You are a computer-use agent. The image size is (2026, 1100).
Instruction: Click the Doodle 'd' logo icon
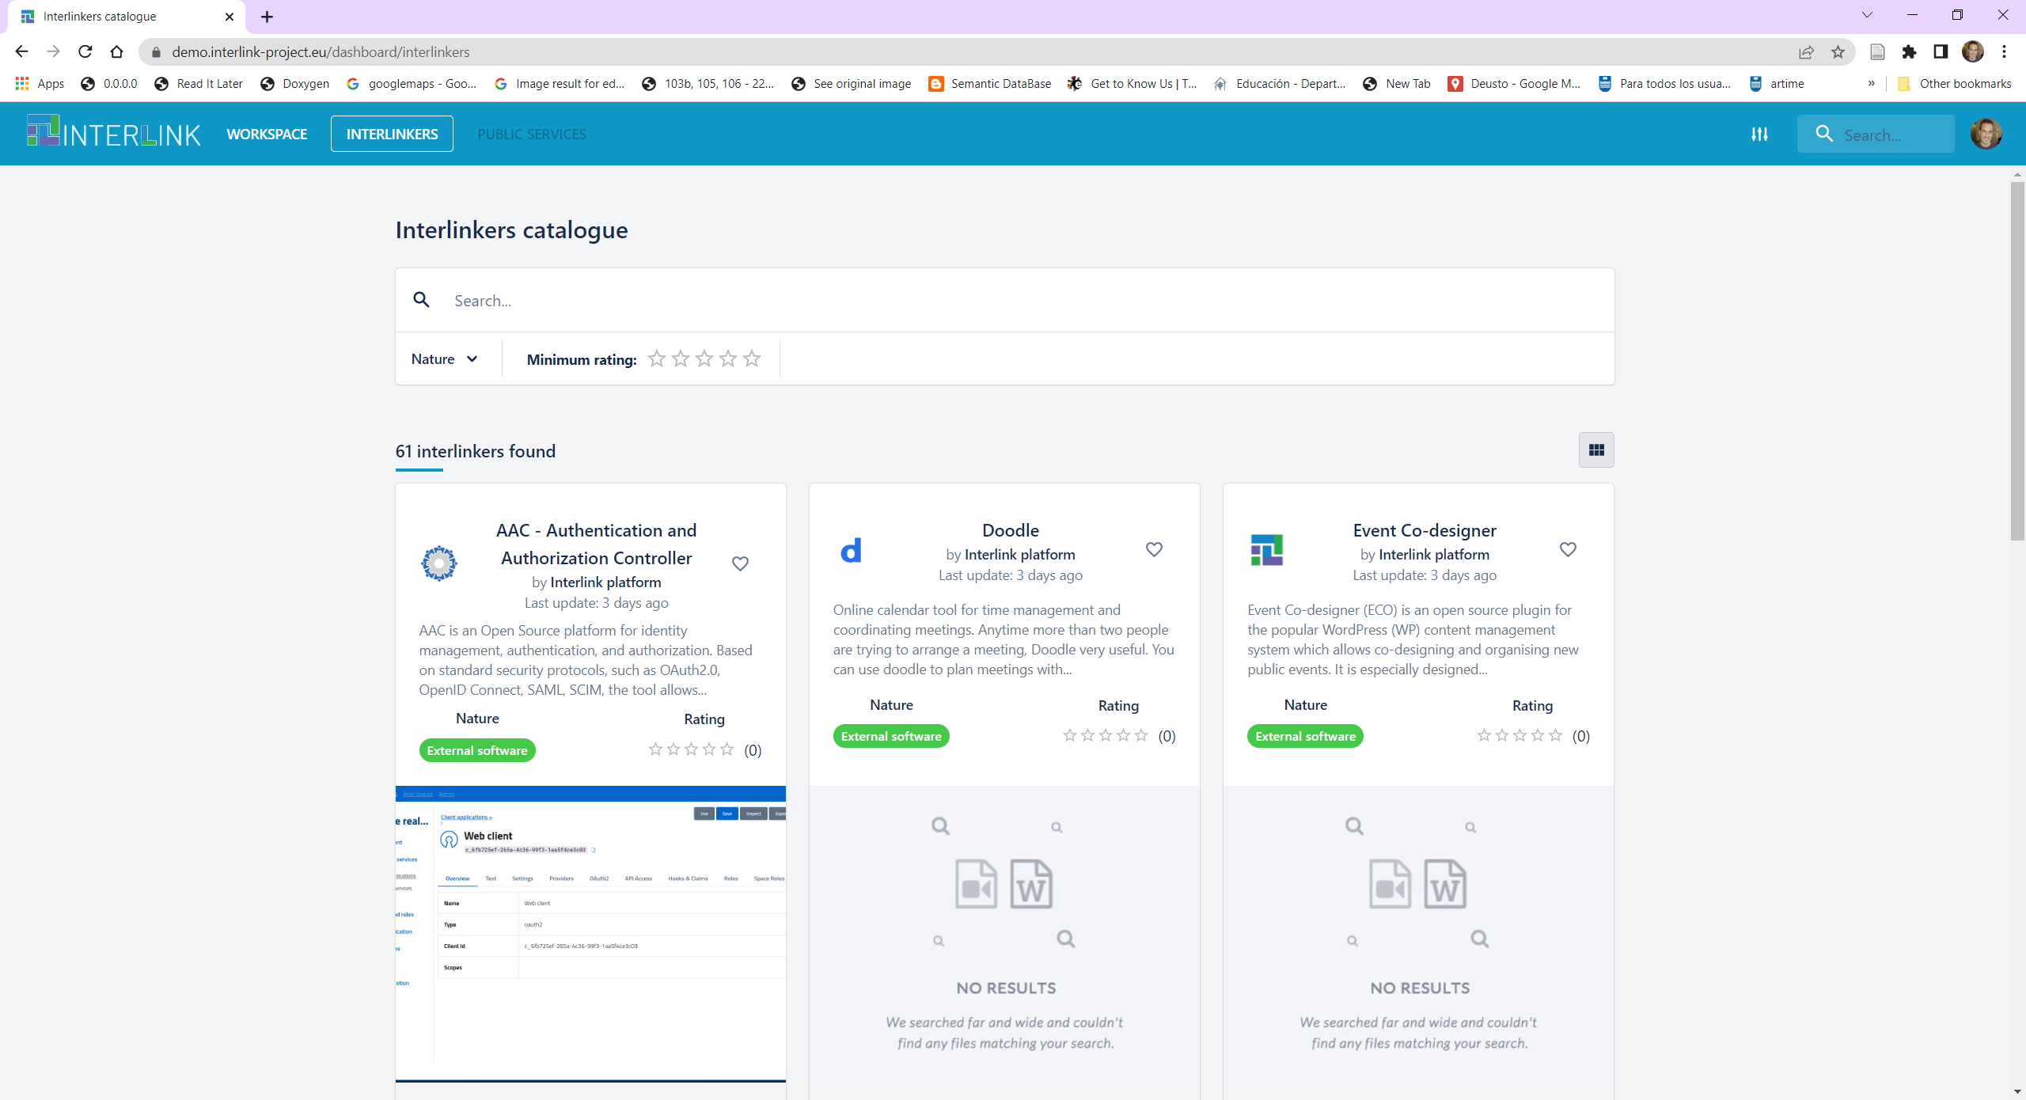pyautogui.click(x=851, y=550)
